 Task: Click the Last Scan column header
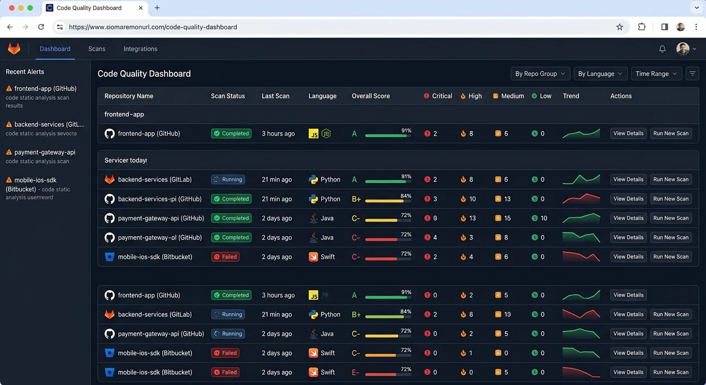coord(275,96)
